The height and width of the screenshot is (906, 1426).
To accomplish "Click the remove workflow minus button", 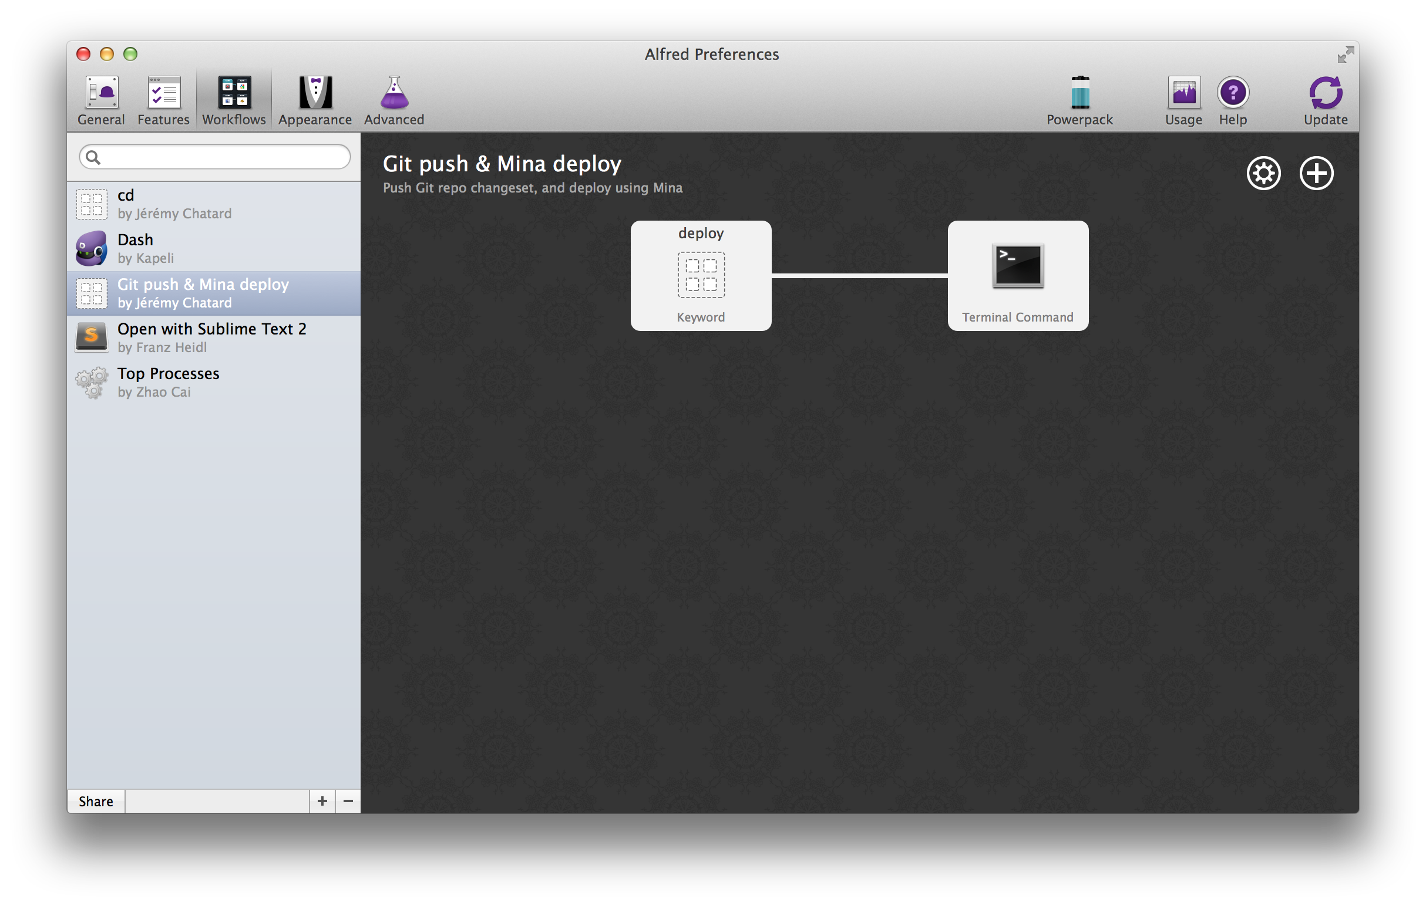I will [x=349, y=800].
